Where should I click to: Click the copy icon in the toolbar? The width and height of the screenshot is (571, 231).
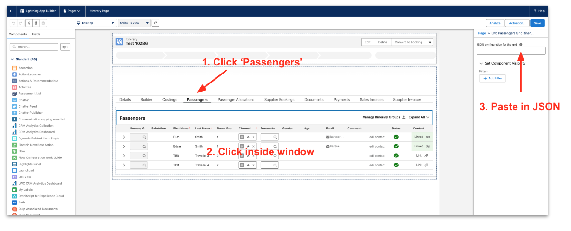point(36,23)
